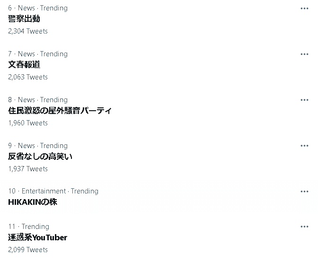Viewport: 318px width, 263px height.
Task: Open the 文春報道 trending topic
Action: tap(24, 65)
